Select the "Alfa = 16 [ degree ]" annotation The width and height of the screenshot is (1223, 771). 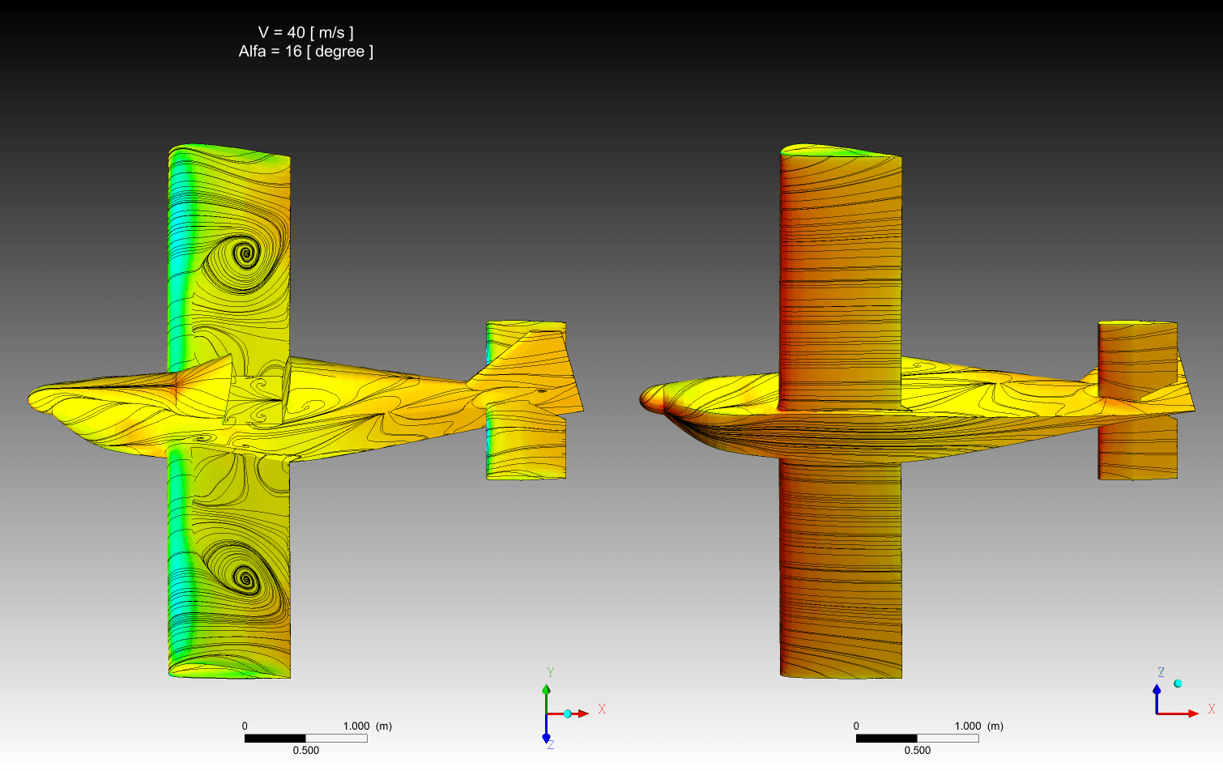tap(305, 52)
